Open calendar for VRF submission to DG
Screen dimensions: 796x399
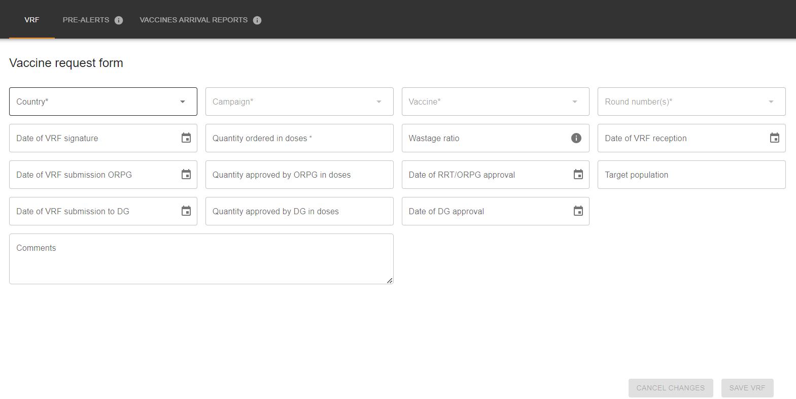click(186, 211)
